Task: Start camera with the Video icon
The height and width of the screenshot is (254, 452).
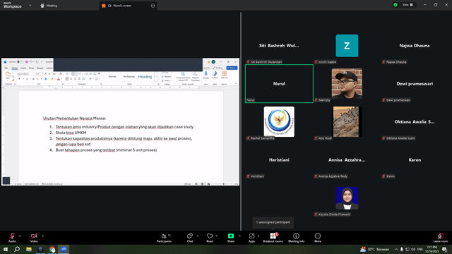Action: coord(34,236)
